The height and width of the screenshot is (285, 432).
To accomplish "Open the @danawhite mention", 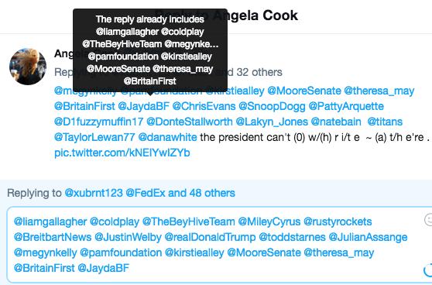I will [x=167, y=137].
